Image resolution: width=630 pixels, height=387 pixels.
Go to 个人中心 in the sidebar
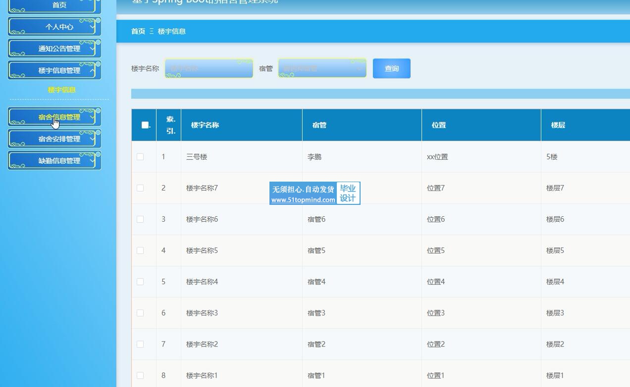[59, 27]
